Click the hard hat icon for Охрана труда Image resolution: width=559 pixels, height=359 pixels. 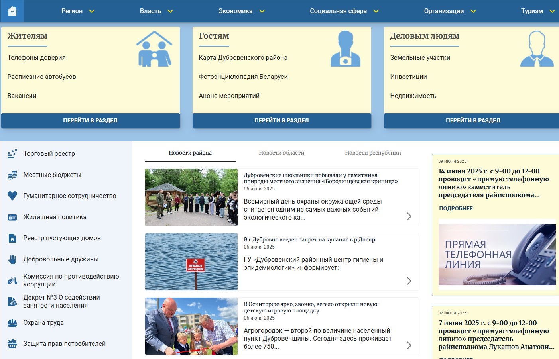[x=12, y=323]
